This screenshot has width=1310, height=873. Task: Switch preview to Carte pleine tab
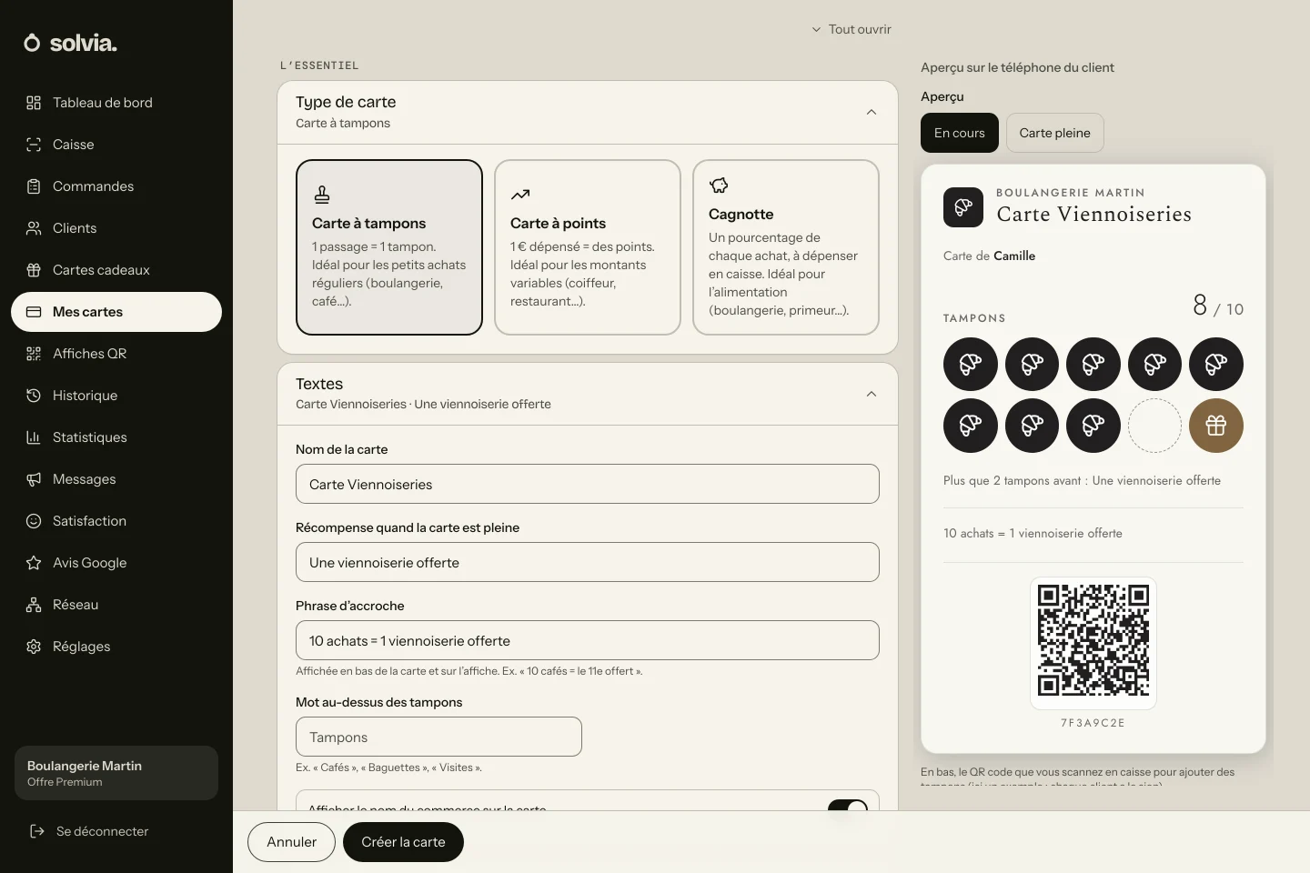tap(1055, 133)
